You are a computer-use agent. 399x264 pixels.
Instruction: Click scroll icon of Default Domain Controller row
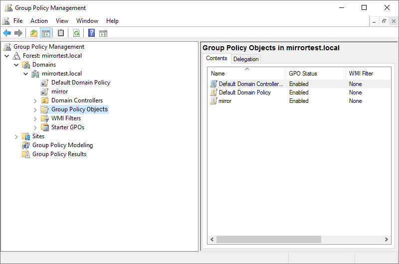214,84
